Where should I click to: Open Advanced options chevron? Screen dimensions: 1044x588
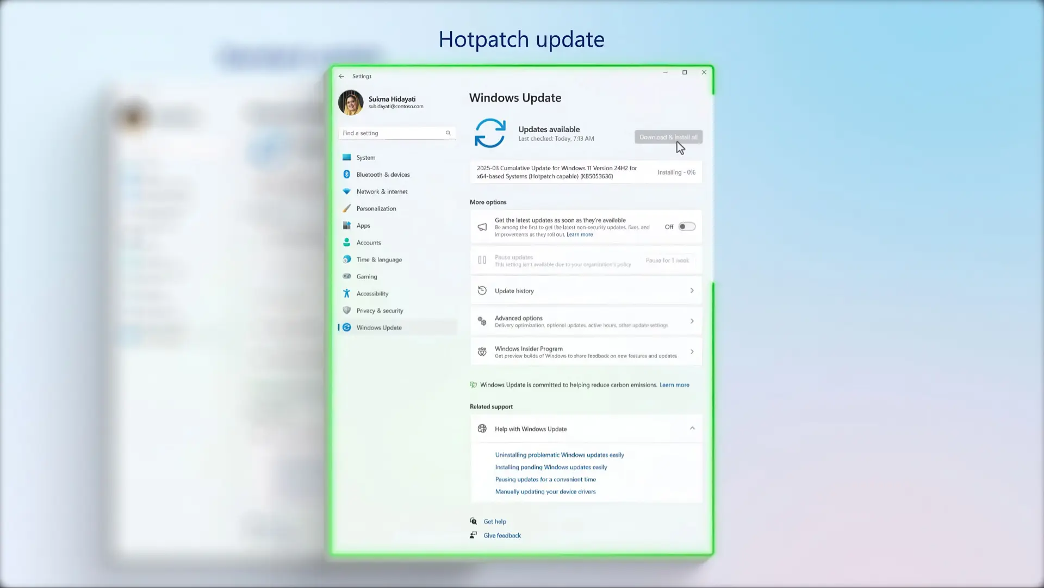click(x=692, y=321)
